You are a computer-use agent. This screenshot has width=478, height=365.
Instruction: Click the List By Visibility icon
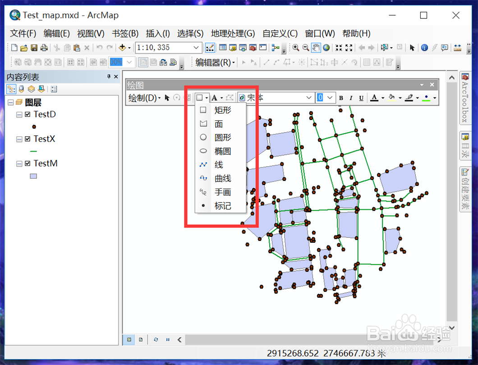pyautogui.click(x=32, y=89)
